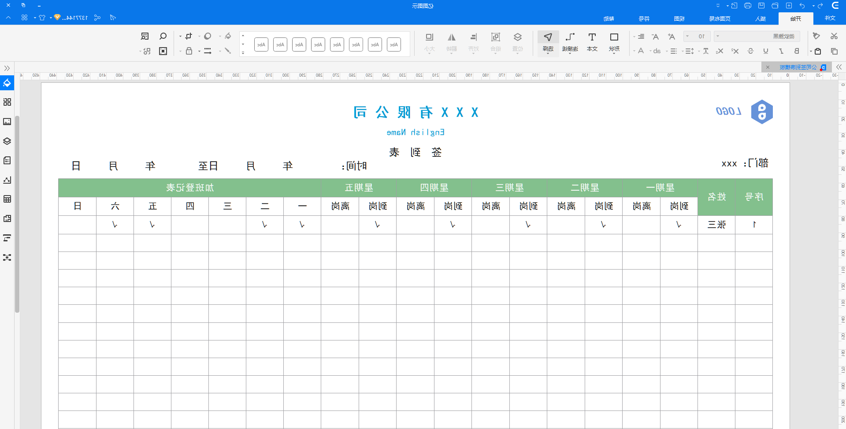This screenshot has width=846, height=429.
Task: Open the Table panel in sidebar
Action: pyautogui.click(x=7, y=199)
